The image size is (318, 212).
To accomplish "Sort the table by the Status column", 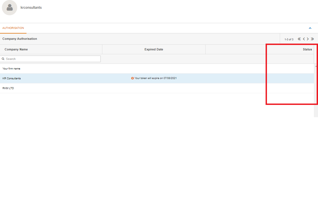I will pos(307,49).
